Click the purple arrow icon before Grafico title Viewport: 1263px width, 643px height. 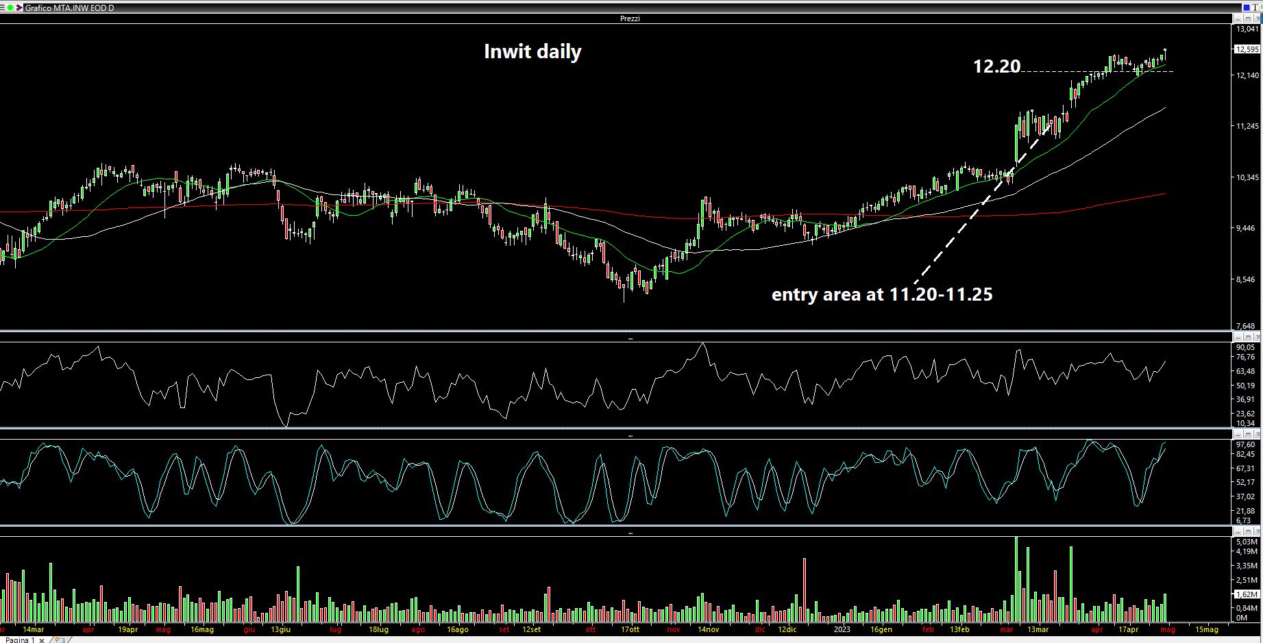[19, 8]
